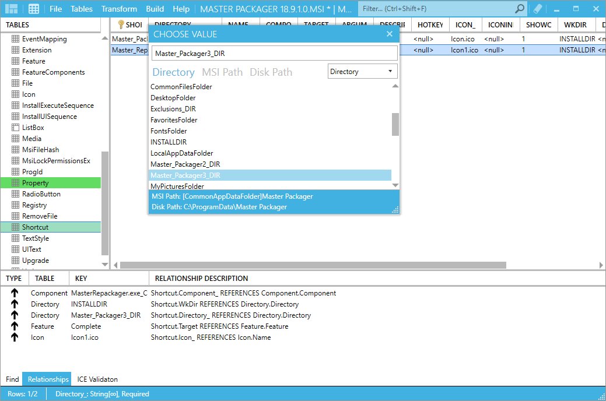Screen dimensions: 606x401
Task: Click the Feature table icon
Action: (16, 61)
